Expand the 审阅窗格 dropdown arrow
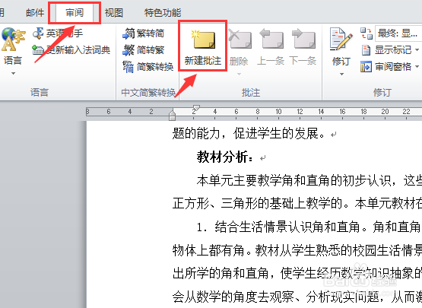This screenshot has height=308, width=422. click(417, 66)
